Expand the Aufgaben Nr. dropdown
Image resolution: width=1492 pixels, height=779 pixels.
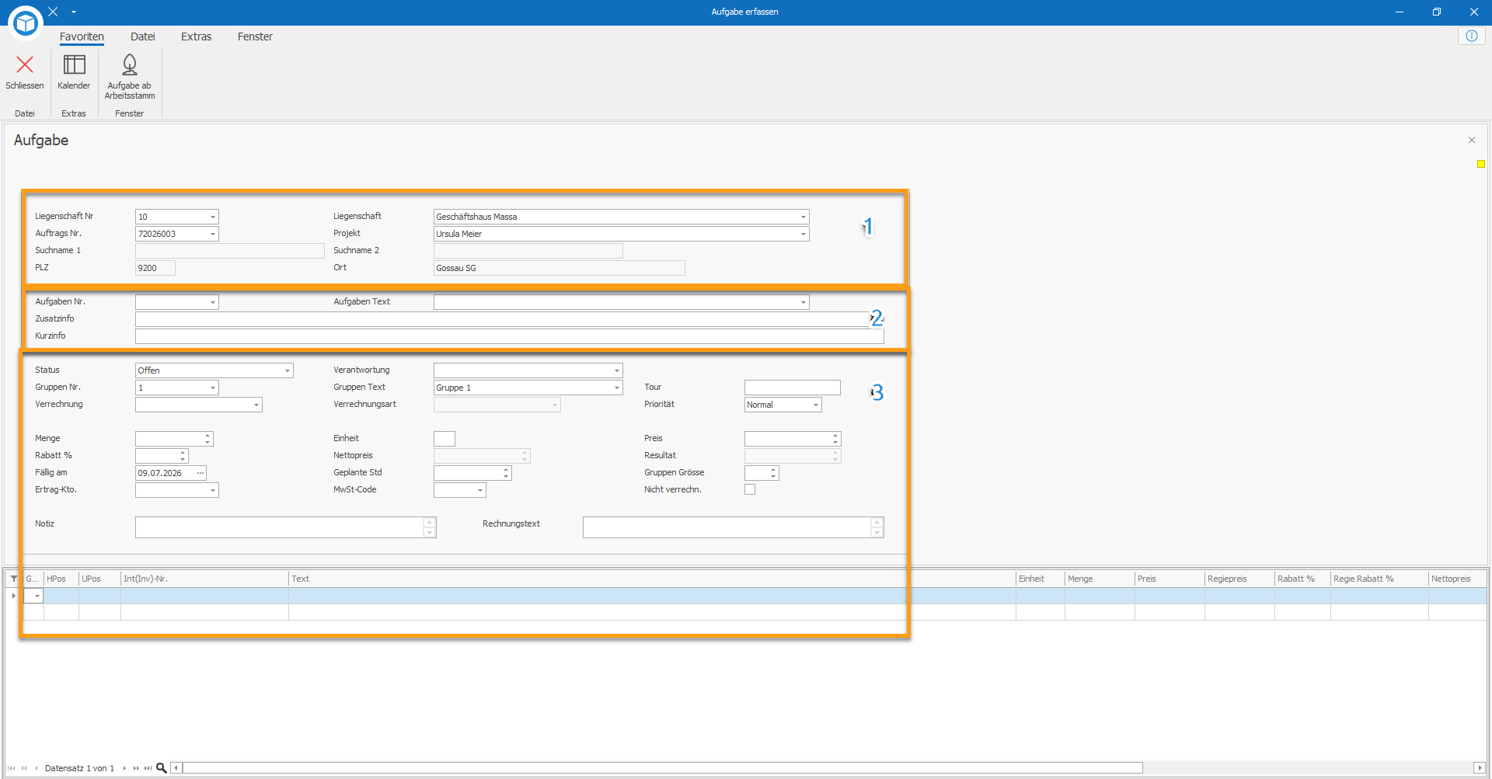tap(213, 302)
